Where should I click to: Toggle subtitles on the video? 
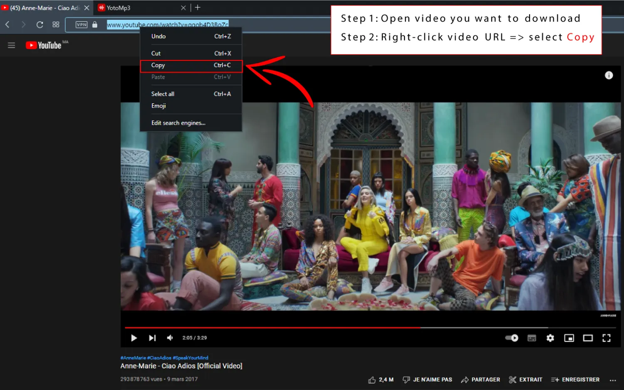point(532,338)
